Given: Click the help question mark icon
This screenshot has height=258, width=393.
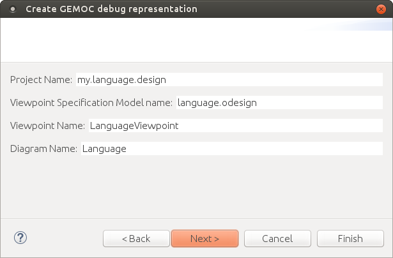Looking at the screenshot, I should tap(20, 238).
